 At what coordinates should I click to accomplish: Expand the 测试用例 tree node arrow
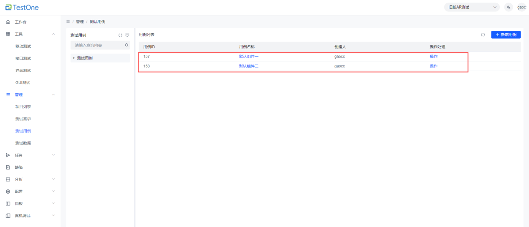click(74, 58)
